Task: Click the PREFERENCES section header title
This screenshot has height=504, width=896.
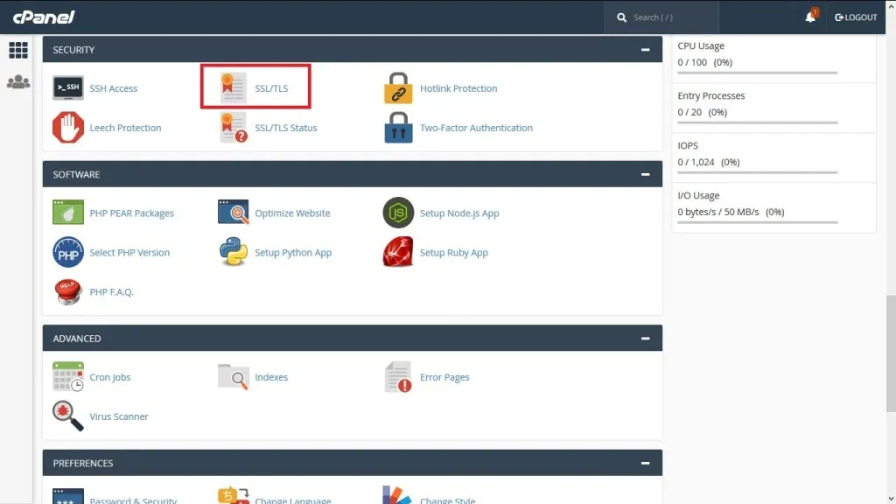Action: pyautogui.click(x=83, y=463)
